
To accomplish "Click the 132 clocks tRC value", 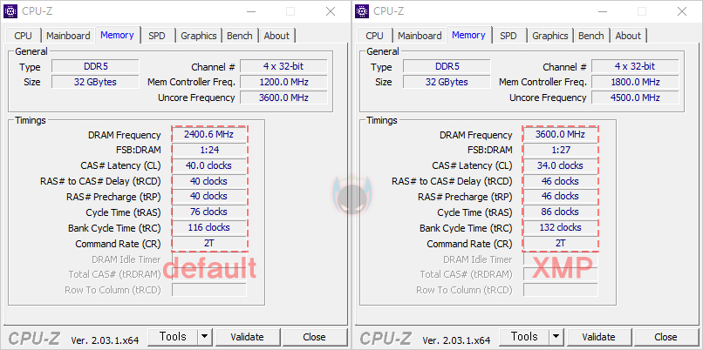I will click(x=561, y=227).
